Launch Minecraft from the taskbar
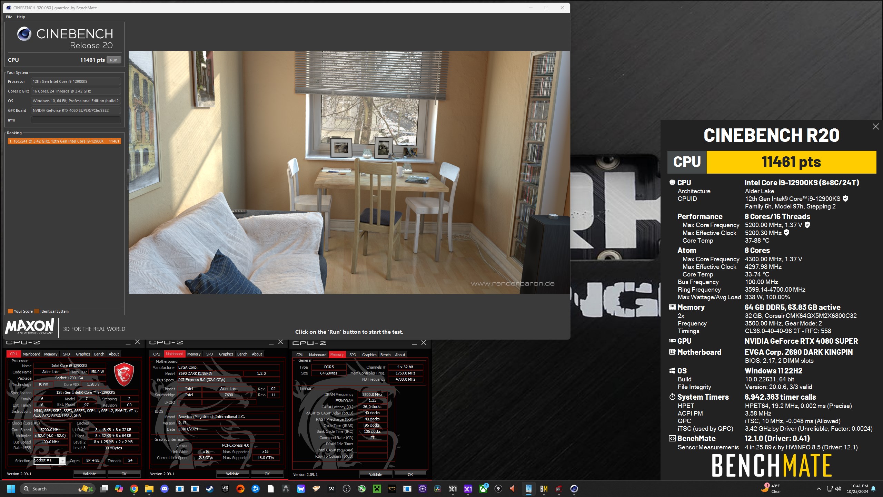This screenshot has width=883, height=497. click(377, 489)
